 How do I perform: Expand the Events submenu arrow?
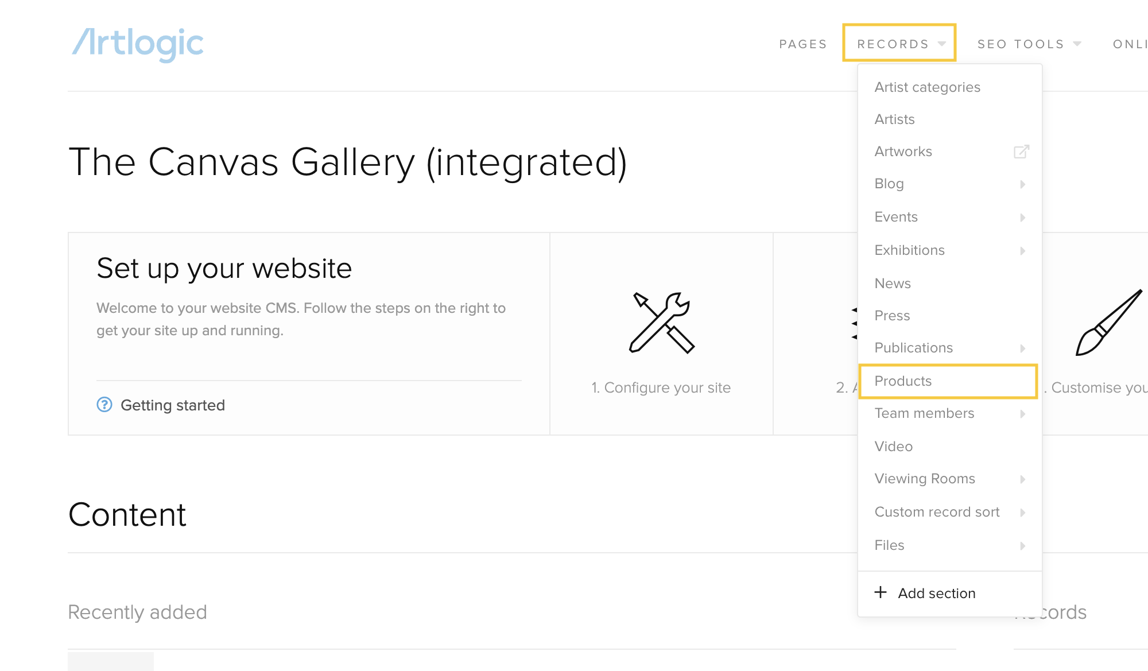click(1023, 218)
